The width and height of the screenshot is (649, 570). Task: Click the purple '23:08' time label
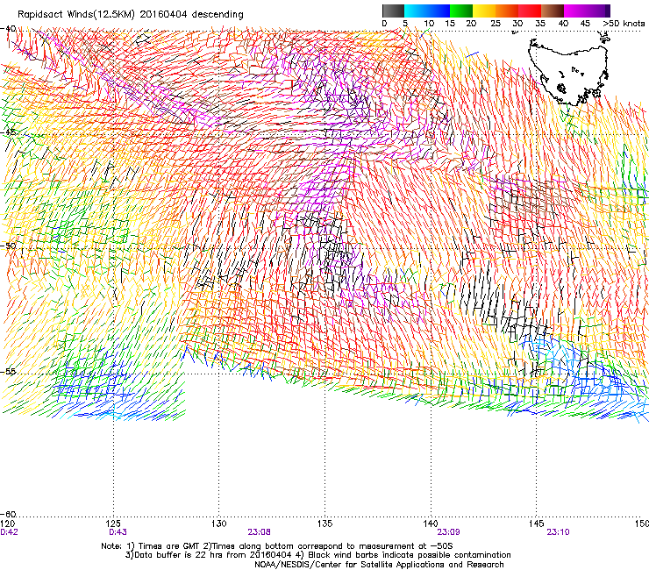click(x=259, y=532)
